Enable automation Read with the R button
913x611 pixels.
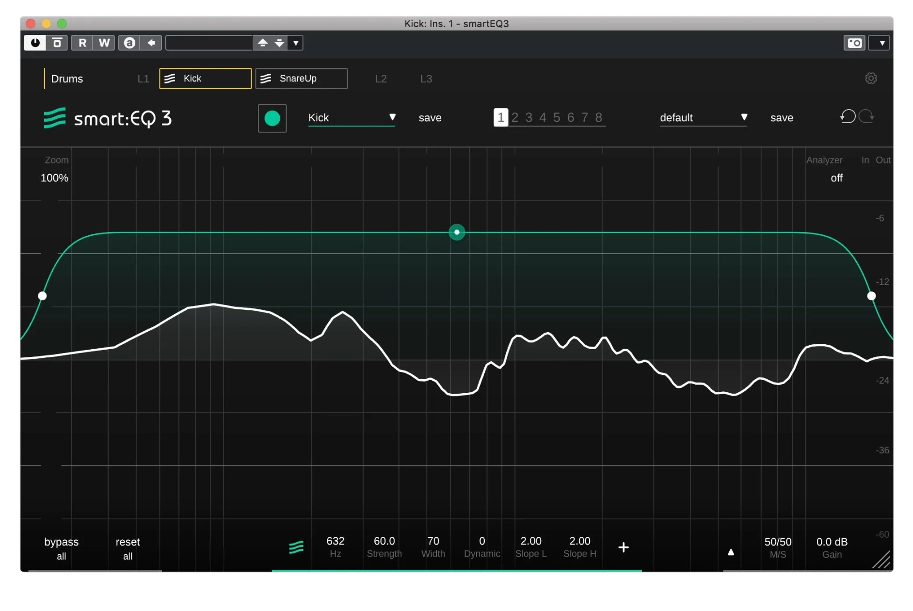tap(82, 43)
